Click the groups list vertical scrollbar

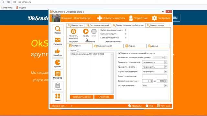112,73
